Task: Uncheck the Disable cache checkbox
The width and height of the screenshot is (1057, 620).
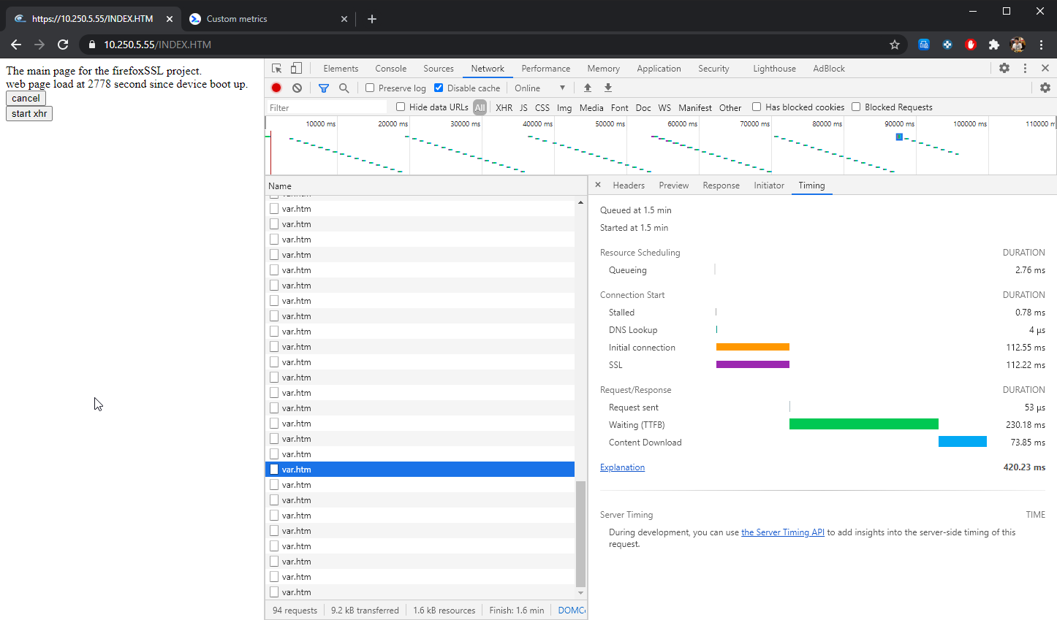Action: pos(439,88)
